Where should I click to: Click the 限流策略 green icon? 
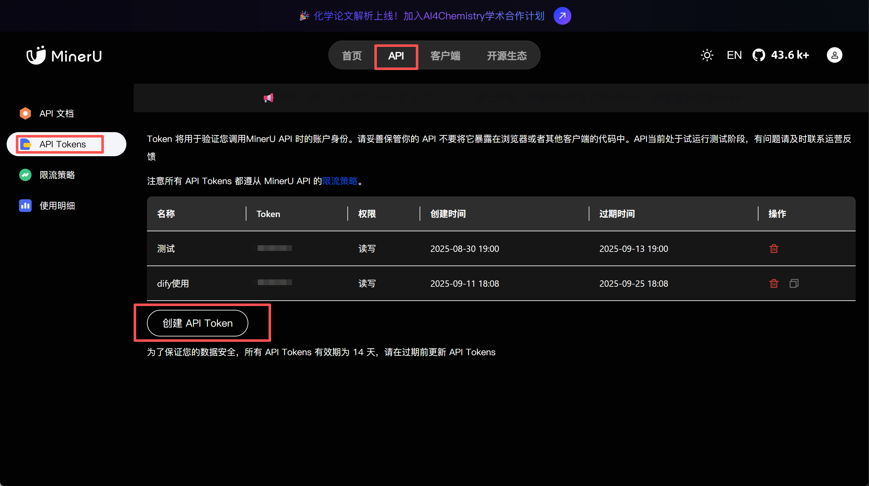25,175
